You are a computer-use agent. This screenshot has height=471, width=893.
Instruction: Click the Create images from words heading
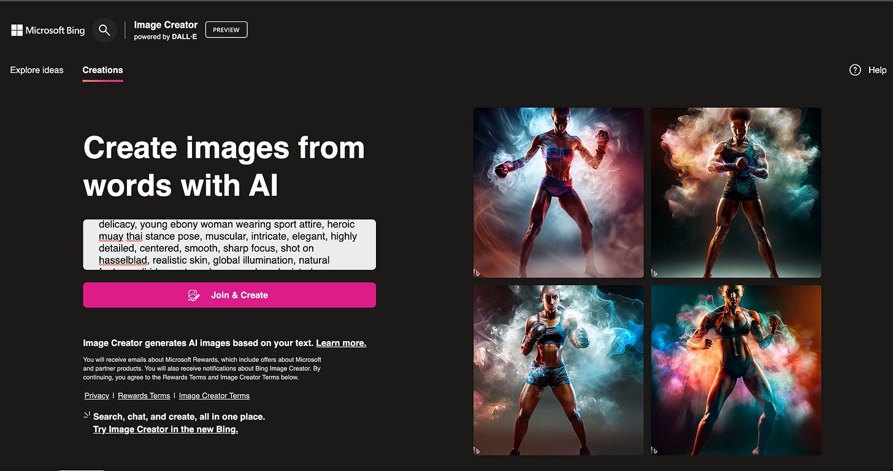(224, 166)
